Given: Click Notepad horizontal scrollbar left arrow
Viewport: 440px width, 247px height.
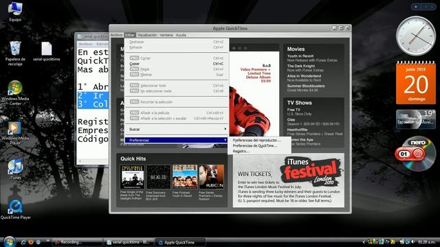Looking at the screenshot, I should (x=80, y=161).
